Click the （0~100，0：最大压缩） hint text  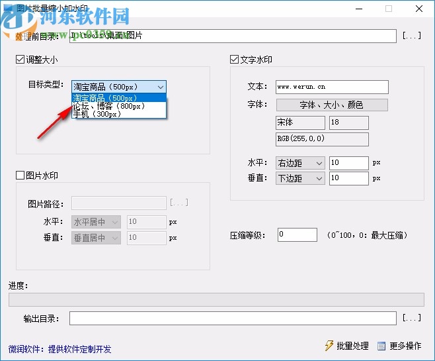tap(368, 235)
